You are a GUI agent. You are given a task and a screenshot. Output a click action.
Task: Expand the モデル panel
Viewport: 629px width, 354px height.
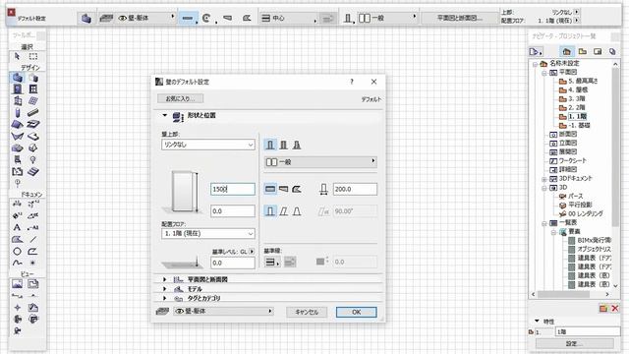164,288
